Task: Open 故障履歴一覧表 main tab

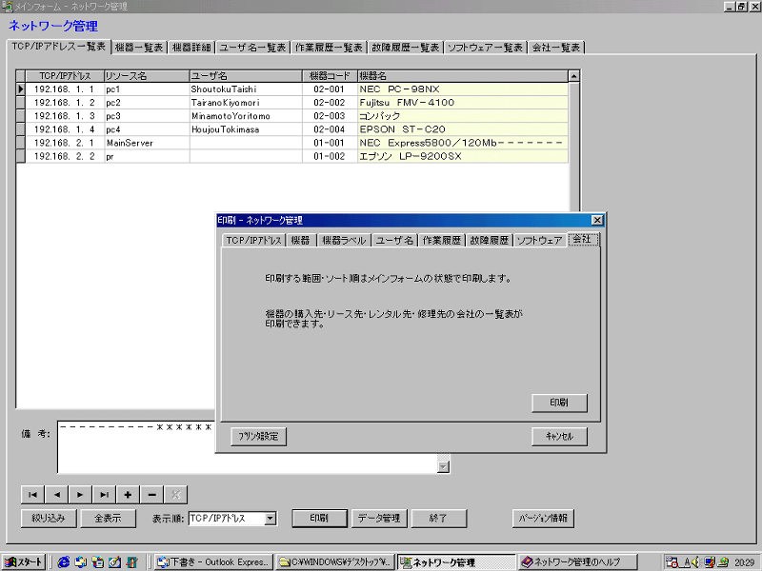Action: [406, 48]
